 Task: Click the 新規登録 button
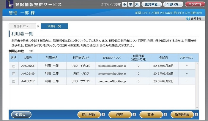pyautogui.click(x=182, y=114)
